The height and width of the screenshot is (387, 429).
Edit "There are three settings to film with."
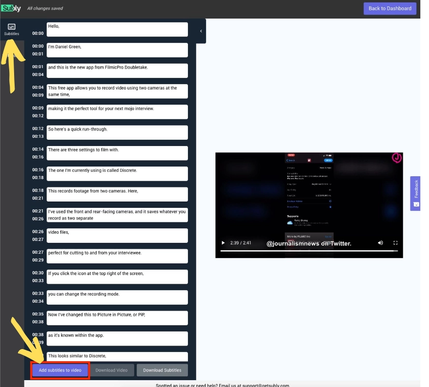pyautogui.click(x=117, y=153)
